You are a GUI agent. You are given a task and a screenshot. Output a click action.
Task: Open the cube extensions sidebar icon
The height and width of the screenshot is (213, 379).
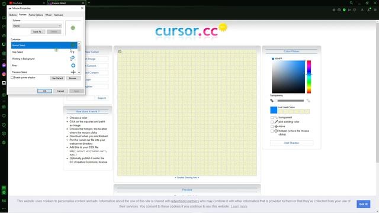(4, 134)
